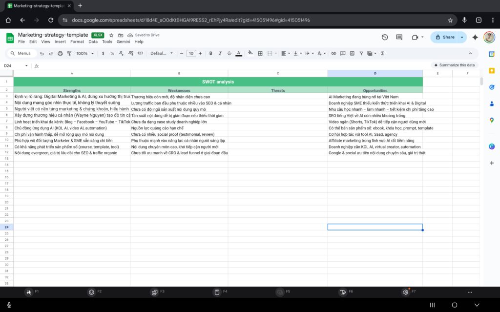Insert link using the link icon
Image resolution: width=500 pixels, height=312 pixels.
tap(333, 53)
